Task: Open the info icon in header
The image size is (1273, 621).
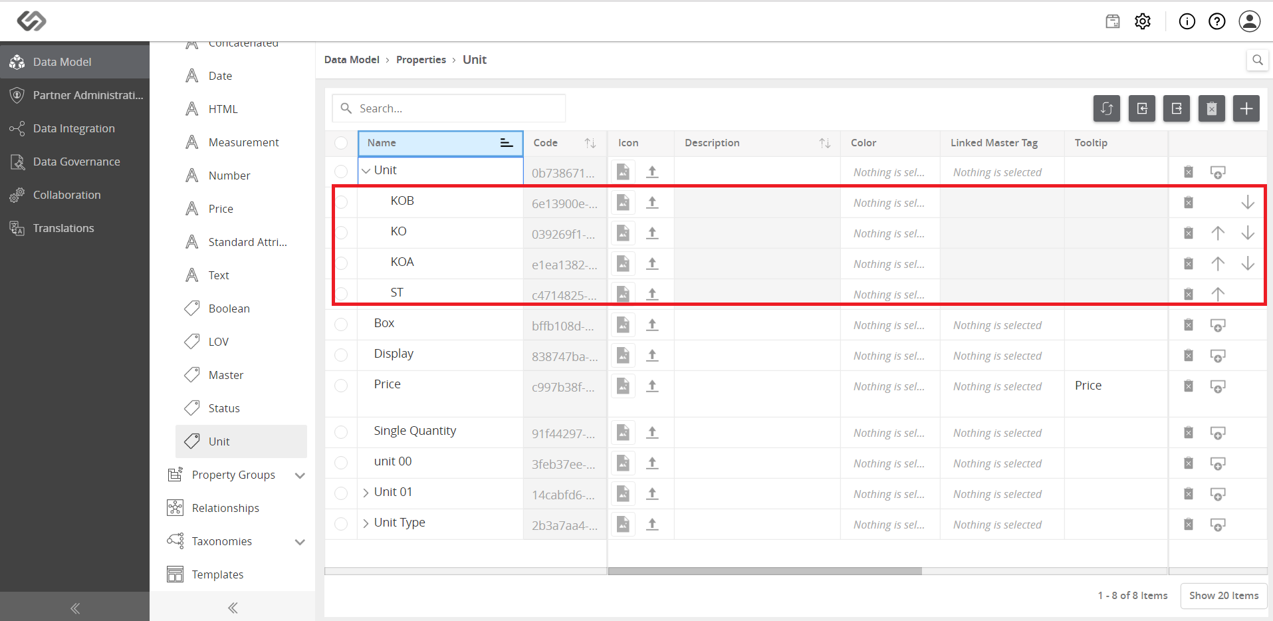Action: coord(1187,21)
